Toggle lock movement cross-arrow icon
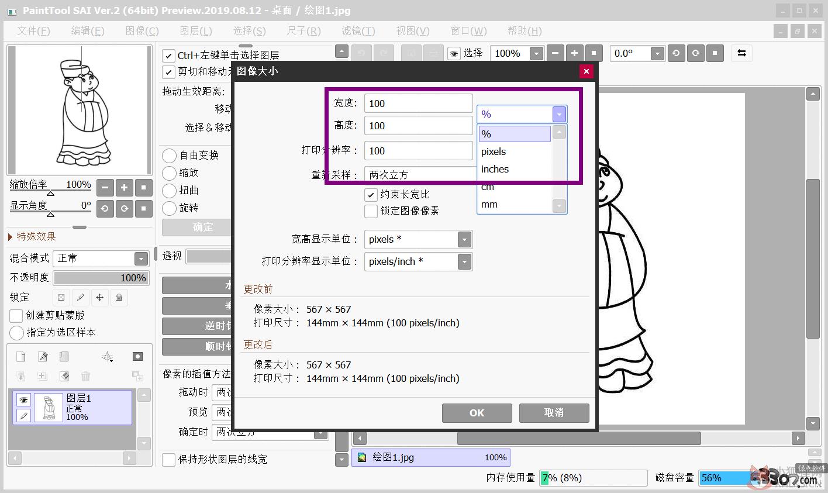The width and height of the screenshot is (828, 493). 100,297
